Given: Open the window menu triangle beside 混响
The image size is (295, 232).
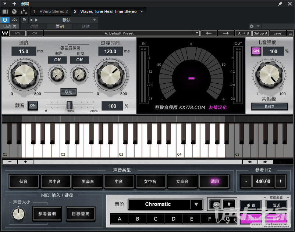Looking at the screenshot, I should click(5, 4).
